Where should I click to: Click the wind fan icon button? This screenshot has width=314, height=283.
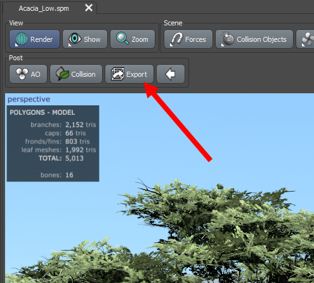305,39
